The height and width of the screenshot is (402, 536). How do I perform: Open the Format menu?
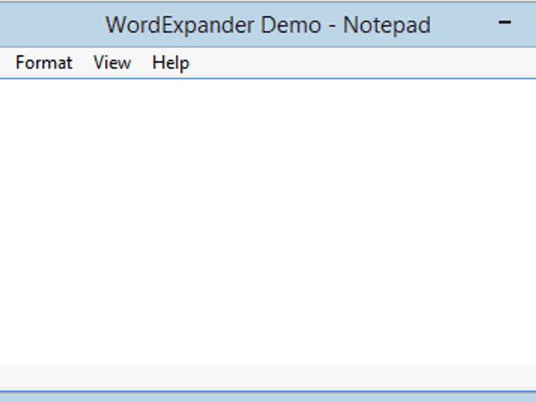[x=44, y=63]
